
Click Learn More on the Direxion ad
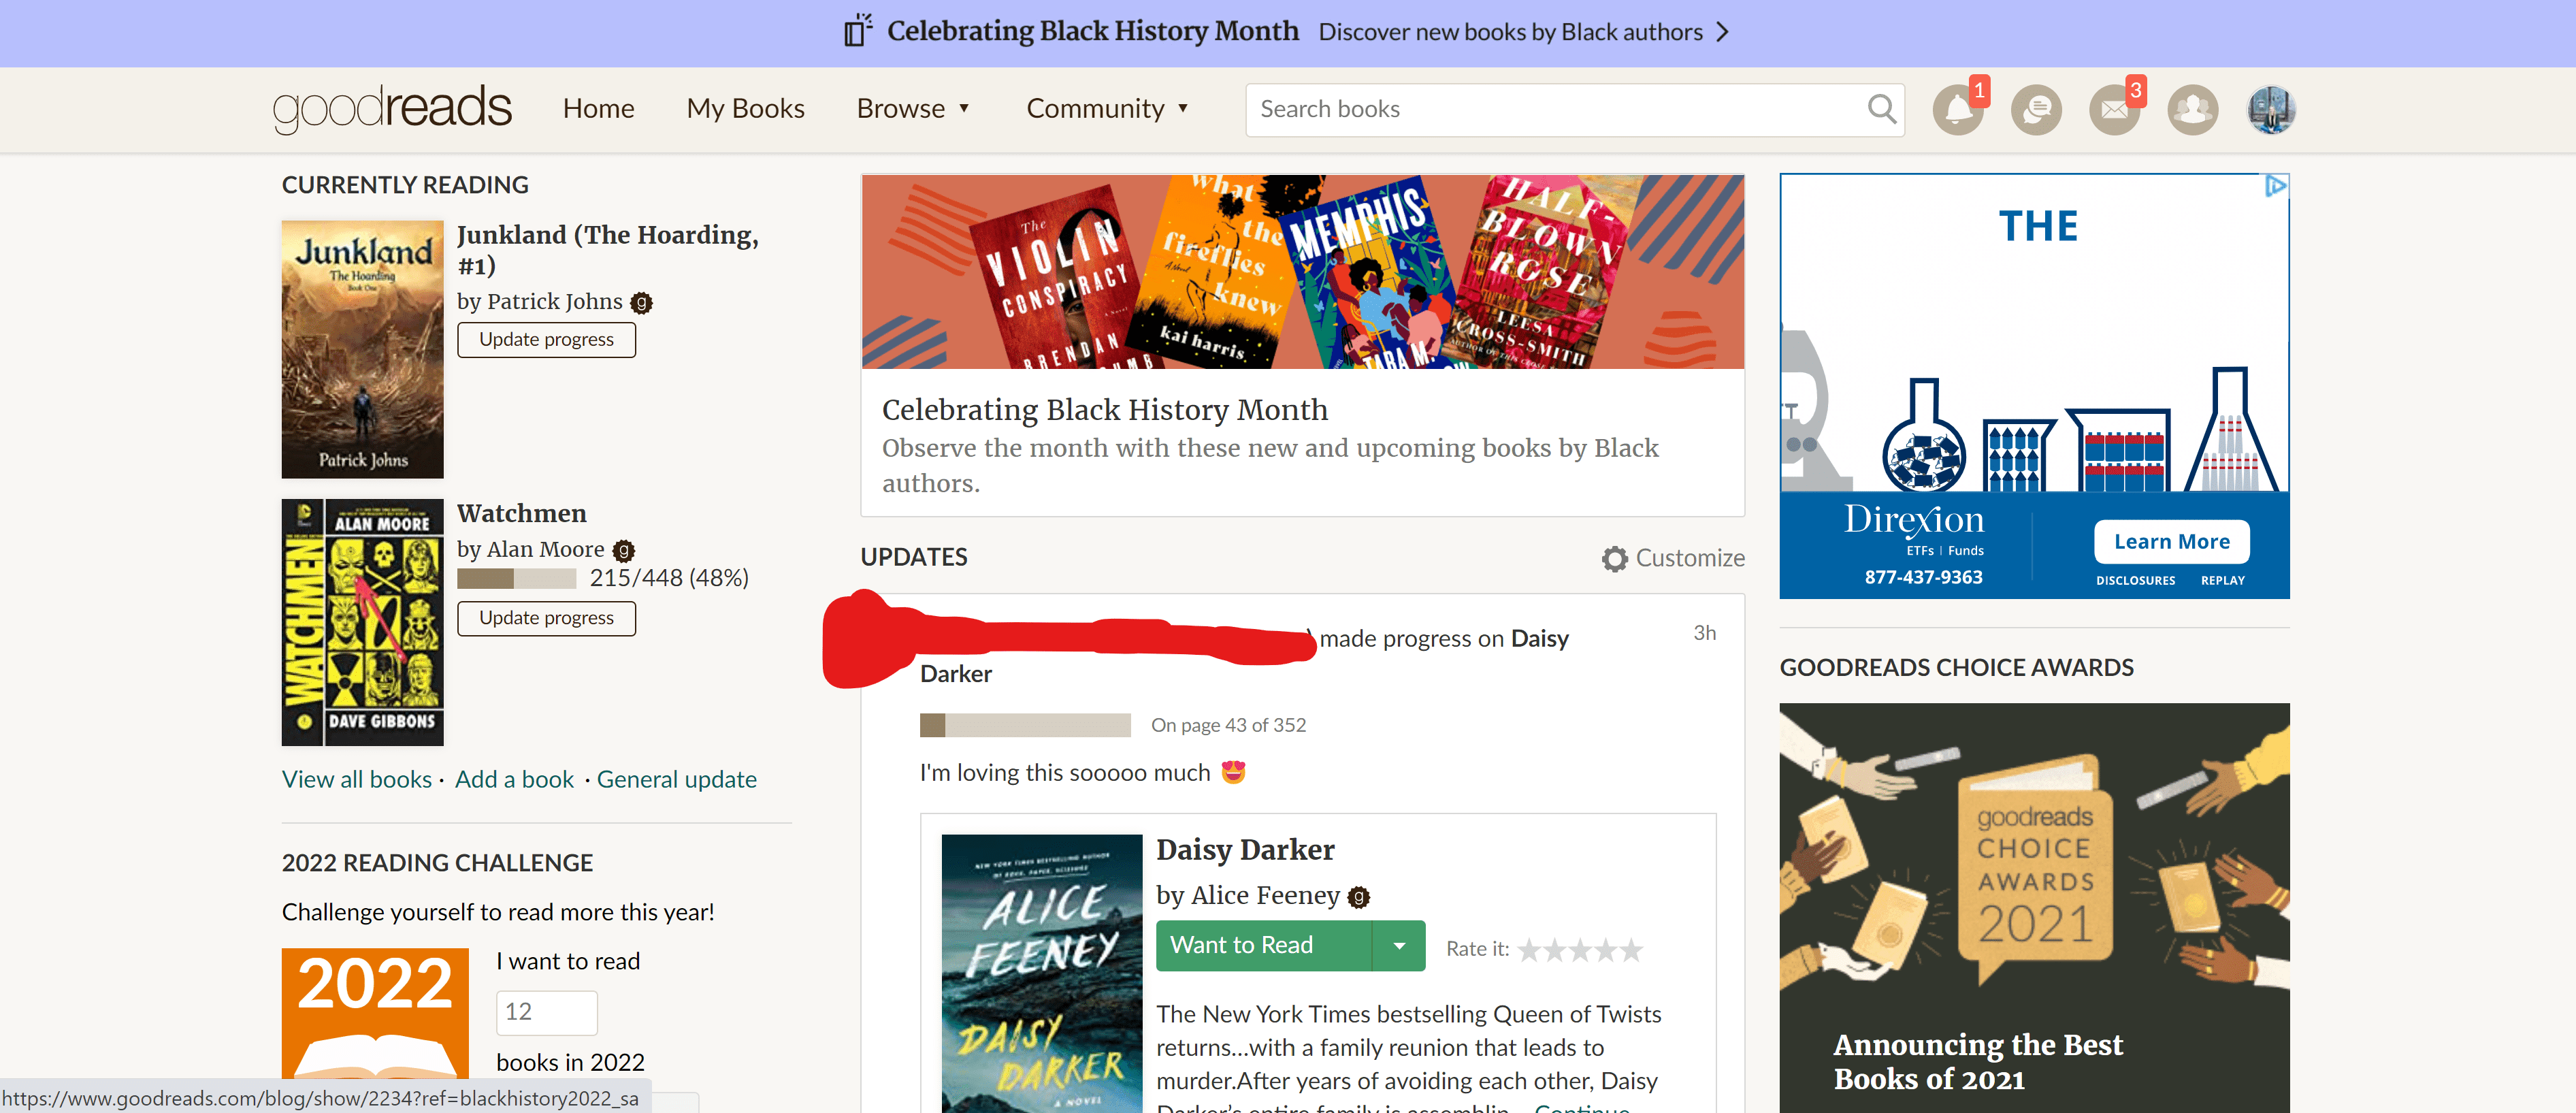click(2171, 541)
